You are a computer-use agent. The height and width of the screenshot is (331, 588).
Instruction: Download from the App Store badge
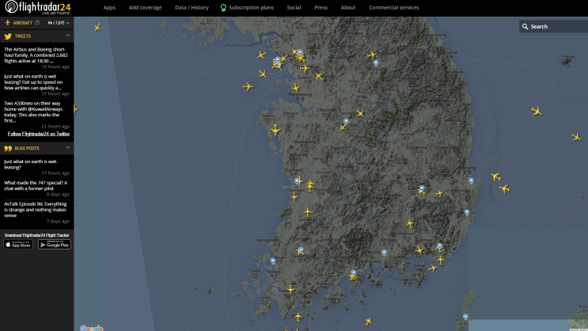click(x=18, y=245)
